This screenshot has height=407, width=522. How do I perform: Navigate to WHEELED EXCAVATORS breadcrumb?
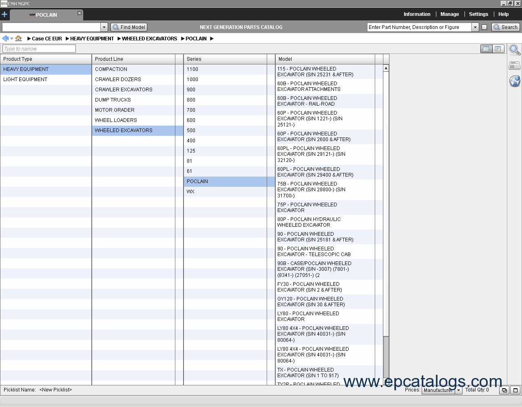[x=149, y=39]
